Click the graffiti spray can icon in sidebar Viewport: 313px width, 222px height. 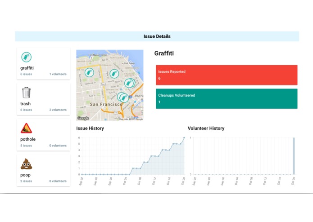click(27, 57)
